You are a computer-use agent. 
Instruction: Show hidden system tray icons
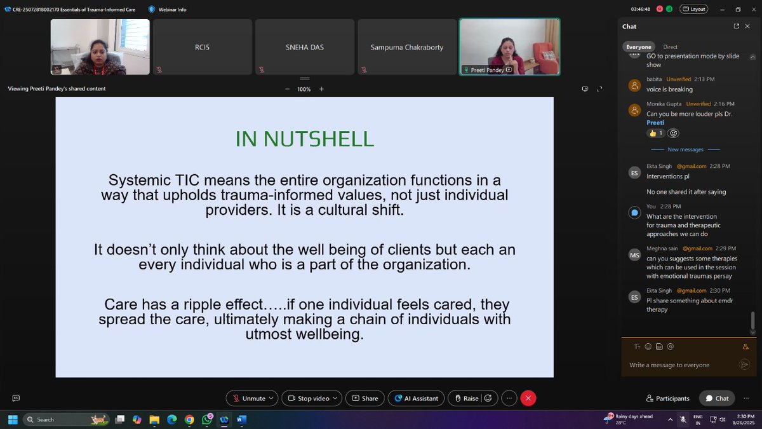671,419
